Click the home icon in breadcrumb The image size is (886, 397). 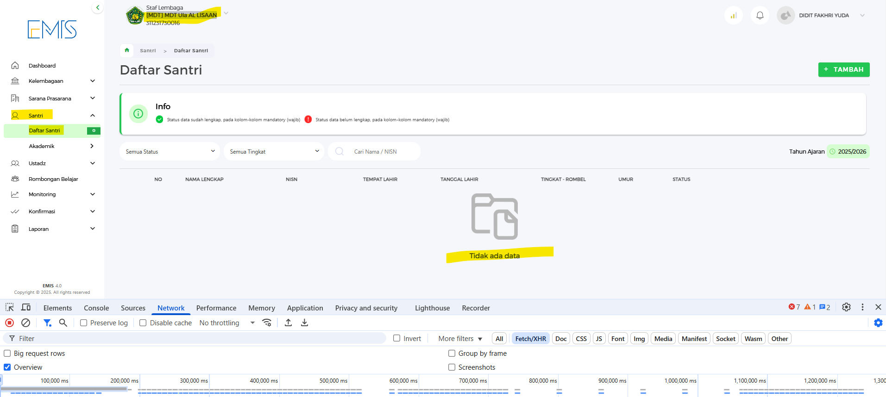[127, 50]
